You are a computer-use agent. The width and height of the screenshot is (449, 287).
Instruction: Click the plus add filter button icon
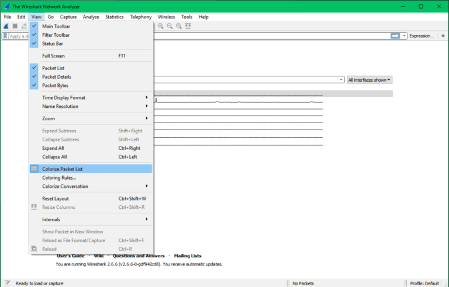point(443,36)
